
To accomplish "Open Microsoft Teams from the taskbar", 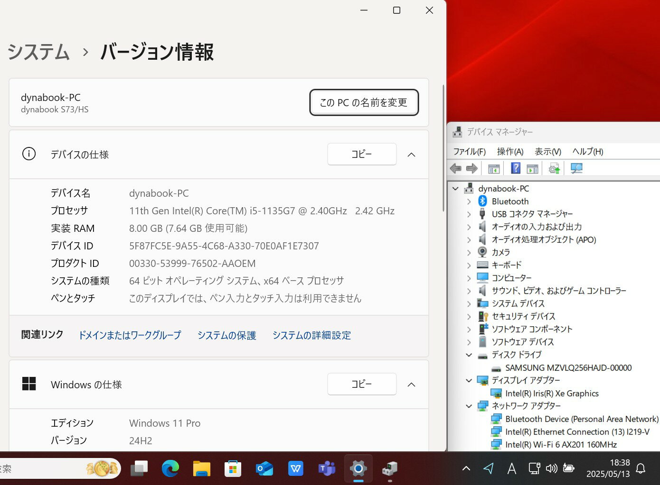I will click(327, 469).
